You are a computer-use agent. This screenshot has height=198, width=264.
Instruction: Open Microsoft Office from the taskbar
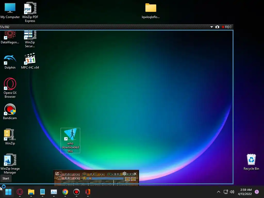pos(88,192)
